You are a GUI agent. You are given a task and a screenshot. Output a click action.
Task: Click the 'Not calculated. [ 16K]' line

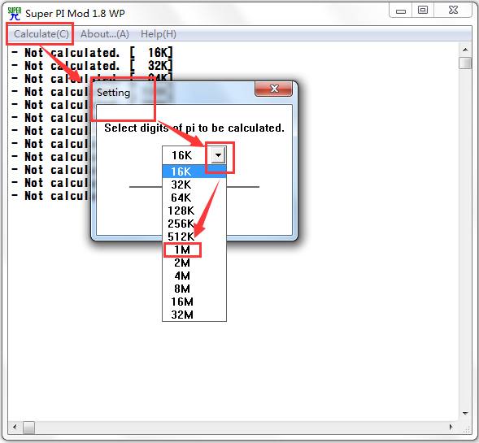[x=92, y=53]
